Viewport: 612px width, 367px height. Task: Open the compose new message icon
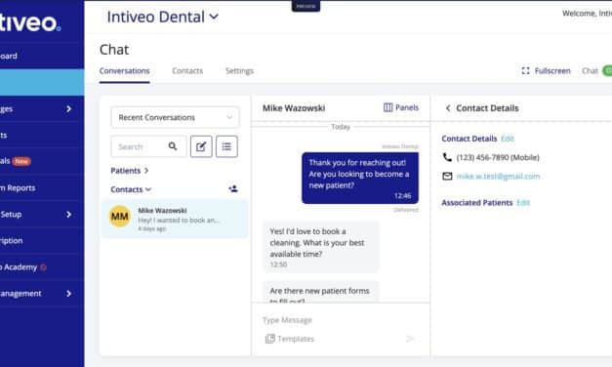[201, 146]
